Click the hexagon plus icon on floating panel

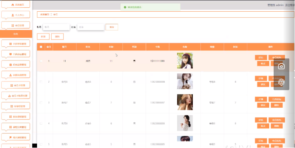[281, 82]
